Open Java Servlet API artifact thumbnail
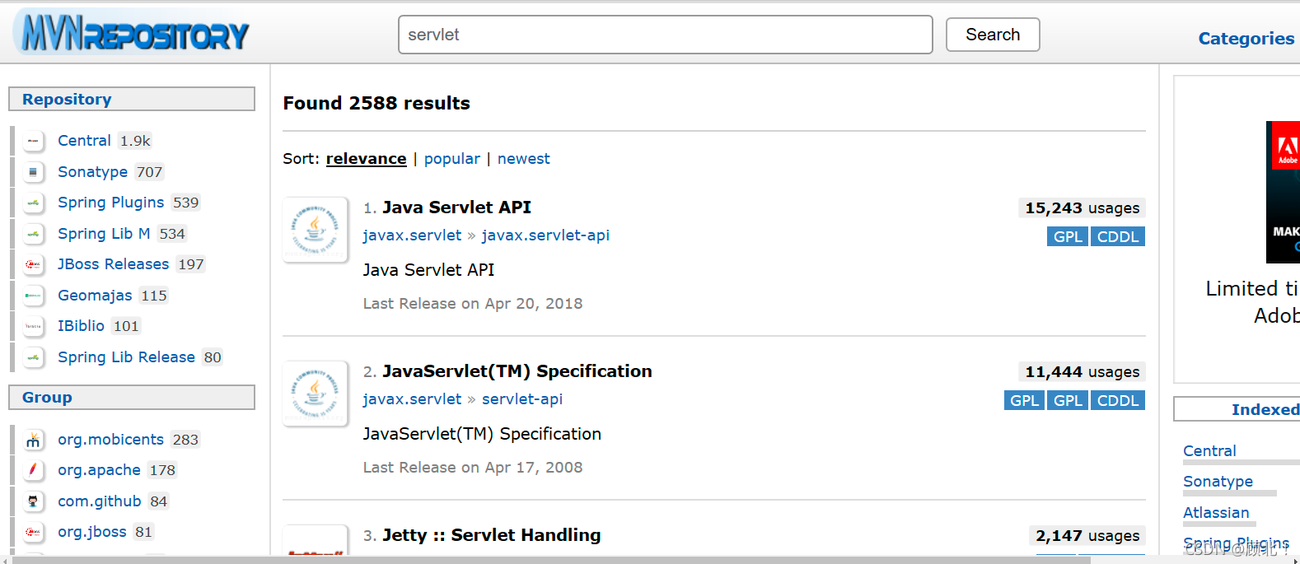1300x564 pixels. pos(316,230)
